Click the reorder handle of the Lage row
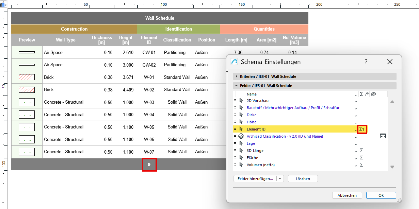Image resolution: width=419 pixels, height=209 pixels. [x=235, y=143]
